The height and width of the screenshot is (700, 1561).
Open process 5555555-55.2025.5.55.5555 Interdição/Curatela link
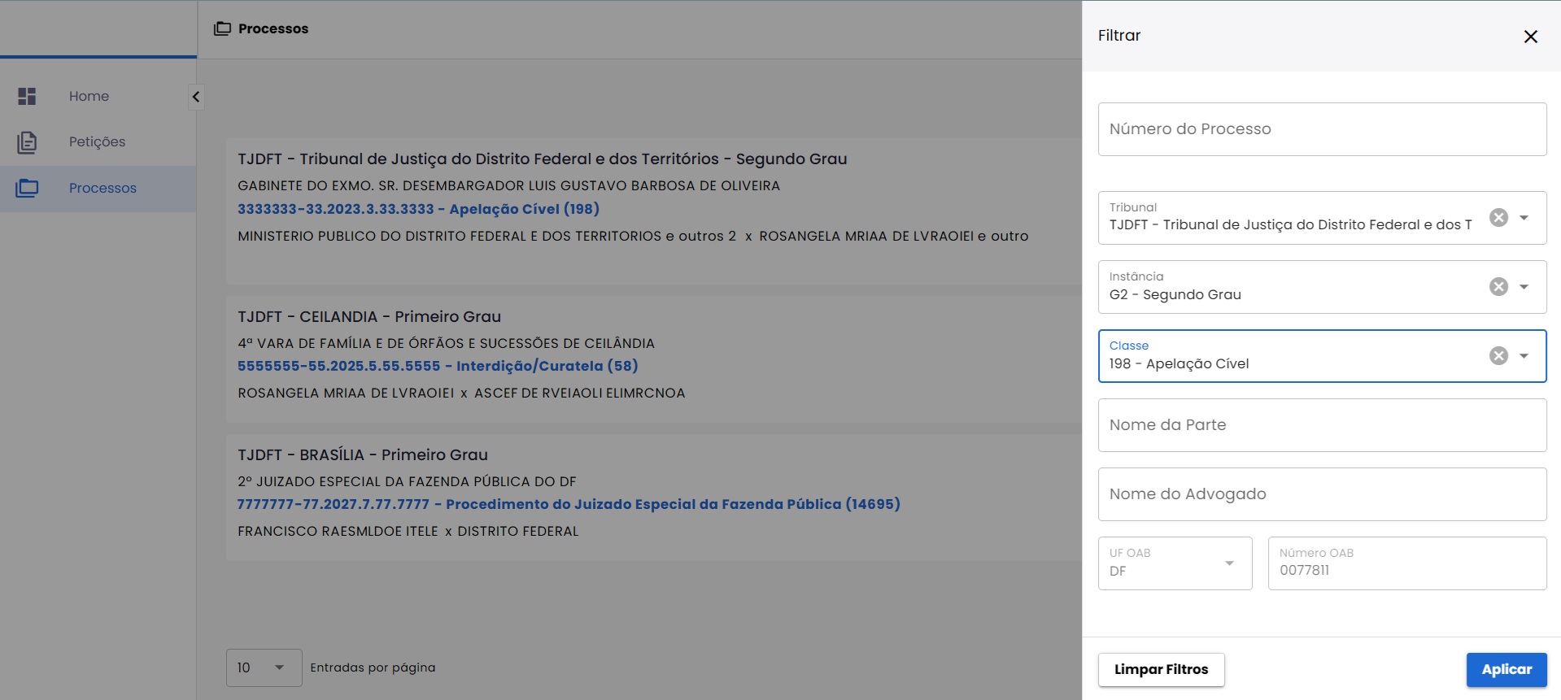click(x=438, y=366)
